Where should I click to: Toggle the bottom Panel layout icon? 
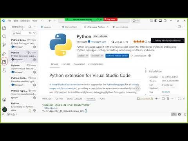(161, 21)
